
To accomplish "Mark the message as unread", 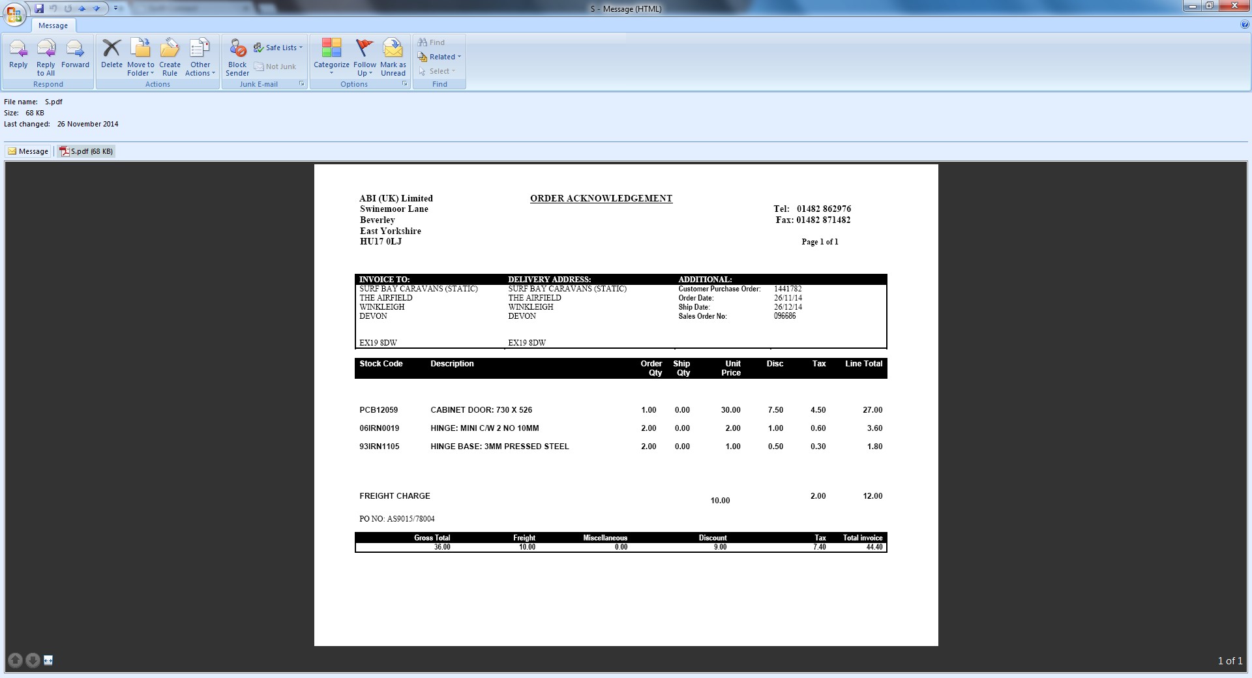I will point(393,55).
